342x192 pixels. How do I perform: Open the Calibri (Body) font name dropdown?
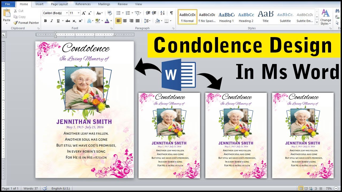point(67,13)
